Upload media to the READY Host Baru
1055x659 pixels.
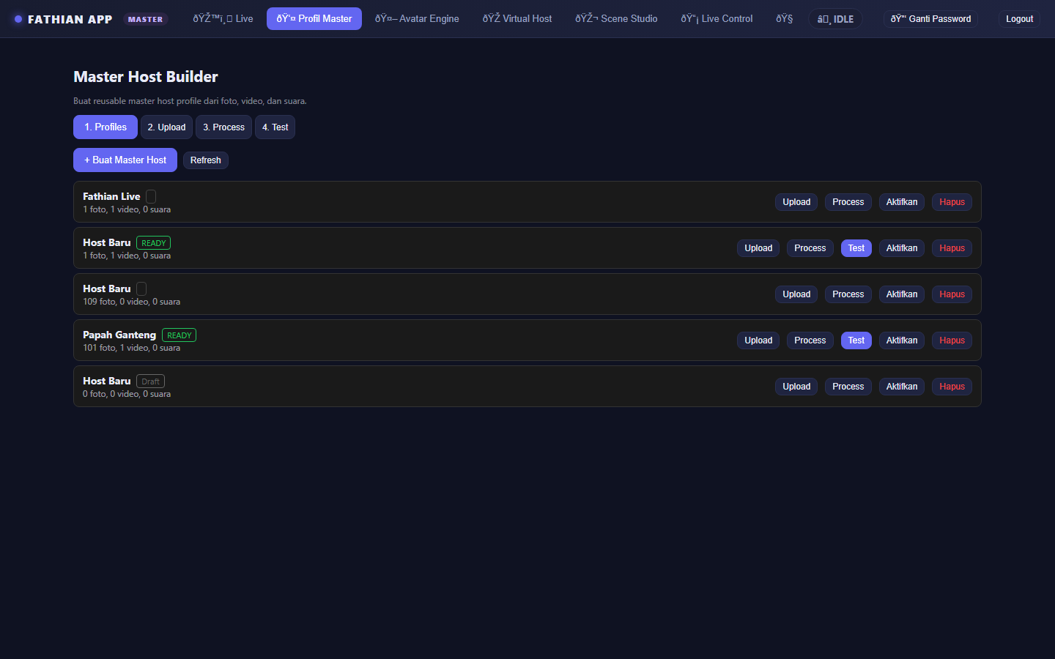pos(758,248)
